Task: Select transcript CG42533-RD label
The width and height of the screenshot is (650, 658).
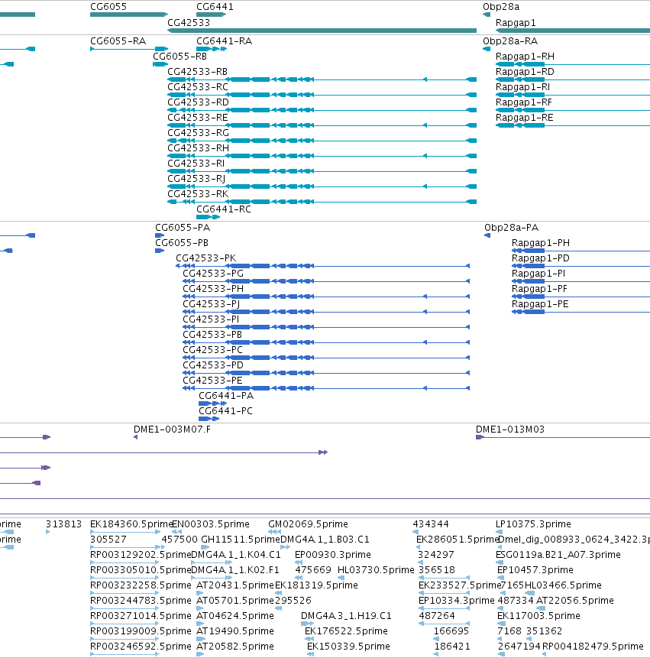Action: [x=198, y=102]
